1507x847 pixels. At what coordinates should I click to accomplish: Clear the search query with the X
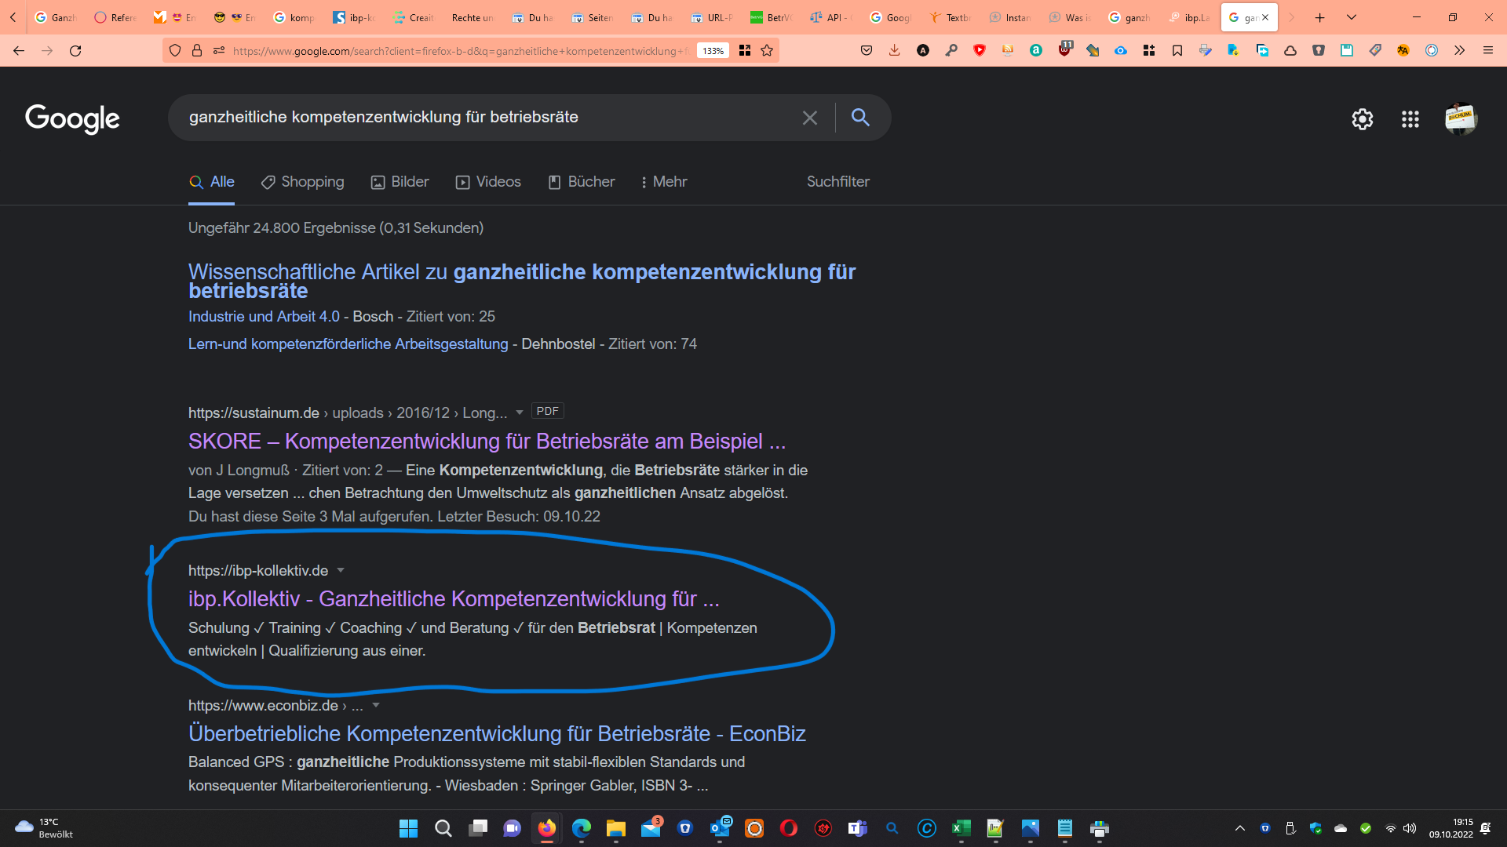(x=810, y=118)
